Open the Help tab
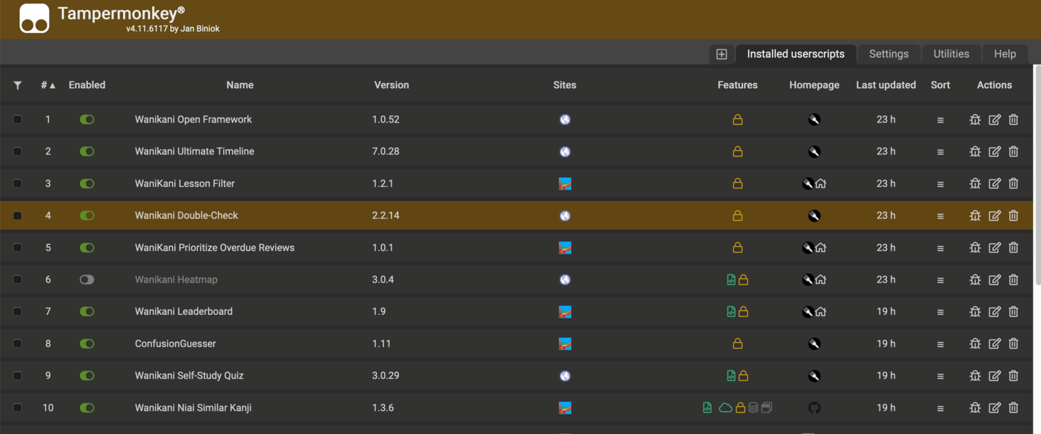The width and height of the screenshot is (1041, 434). tap(1005, 54)
